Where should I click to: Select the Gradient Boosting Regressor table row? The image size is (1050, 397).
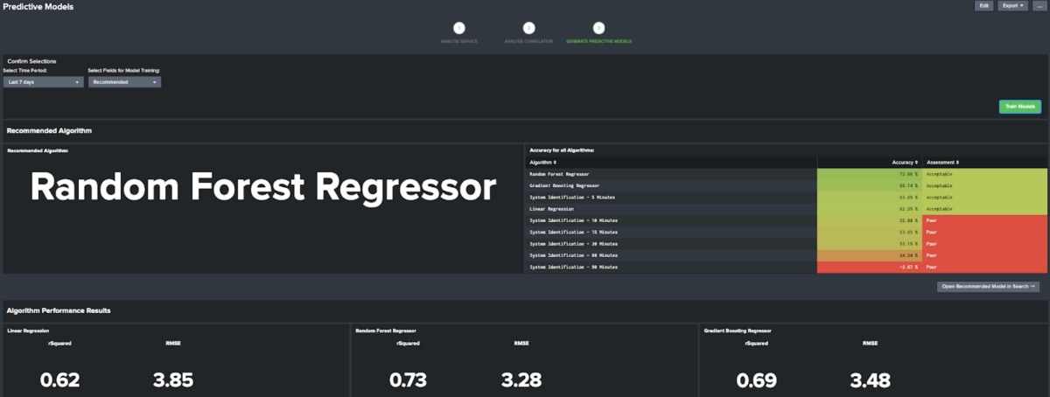tap(786, 185)
